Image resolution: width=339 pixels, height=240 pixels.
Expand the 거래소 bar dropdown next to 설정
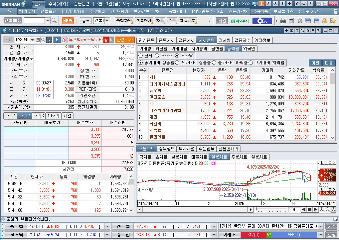click(x=321, y=235)
